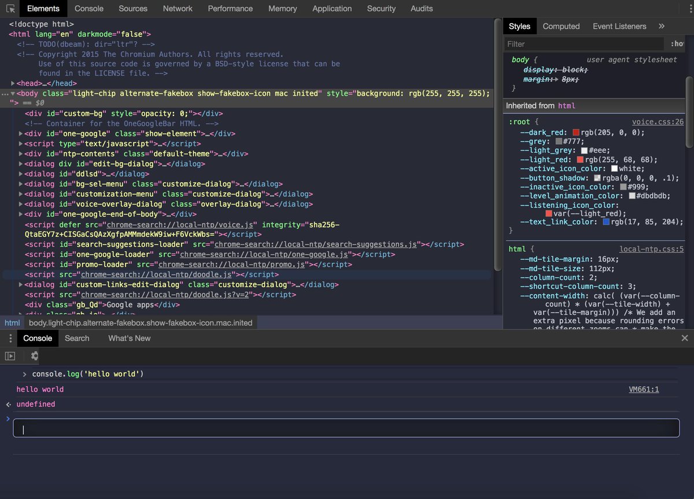The height and width of the screenshot is (499, 694).
Task: Click the --light_grey #eee swatch
Action: [584, 151]
